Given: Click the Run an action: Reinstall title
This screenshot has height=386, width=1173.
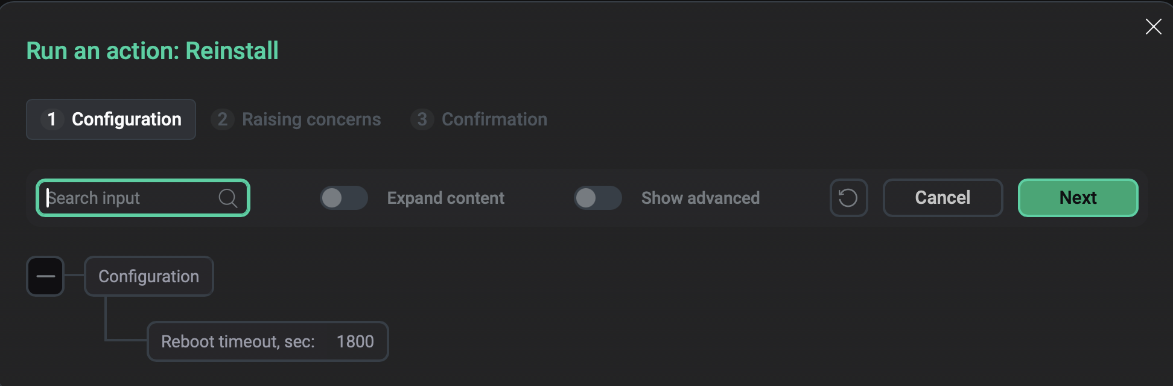Looking at the screenshot, I should (153, 51).
